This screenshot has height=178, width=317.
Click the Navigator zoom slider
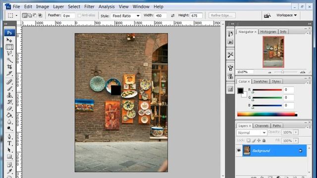point(283,72)
